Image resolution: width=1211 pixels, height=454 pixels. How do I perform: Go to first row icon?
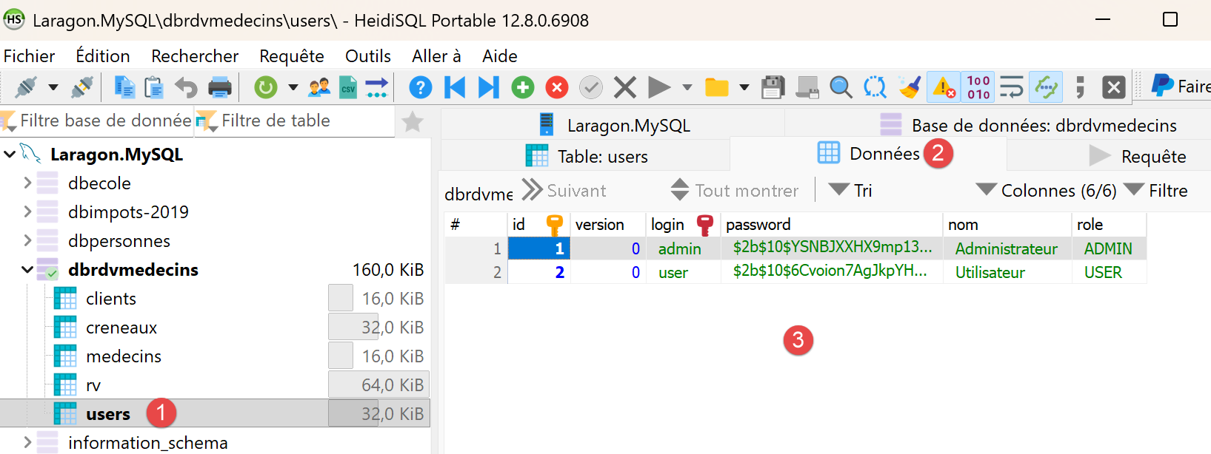(455, 87)
